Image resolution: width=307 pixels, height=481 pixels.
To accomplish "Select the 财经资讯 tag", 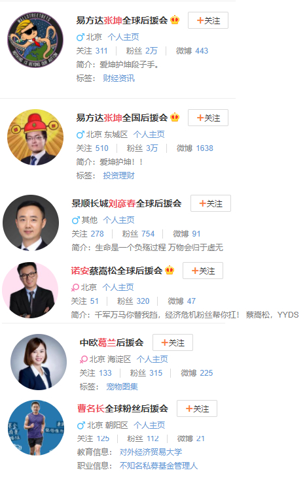I will tap(119, 78).
